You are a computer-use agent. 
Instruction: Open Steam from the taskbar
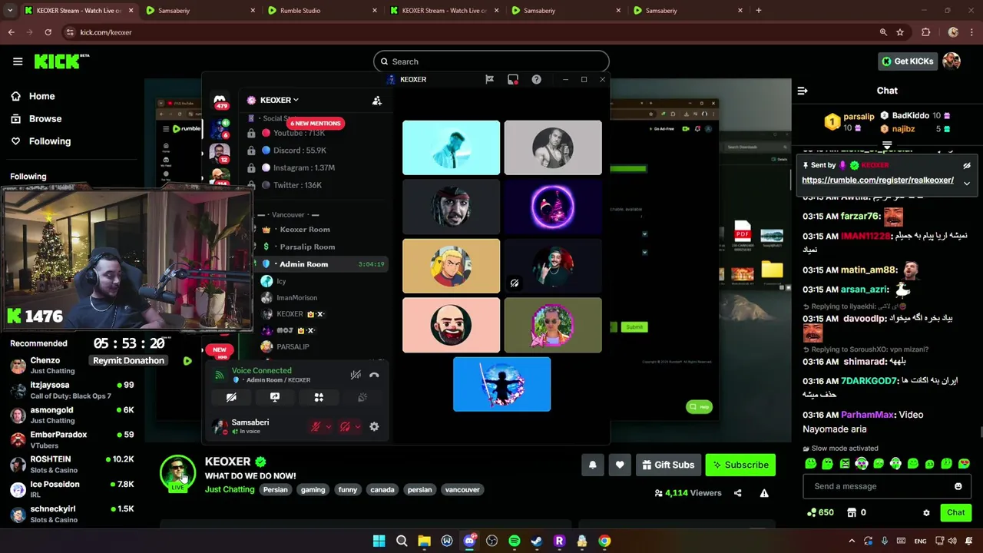click(537, 541)
